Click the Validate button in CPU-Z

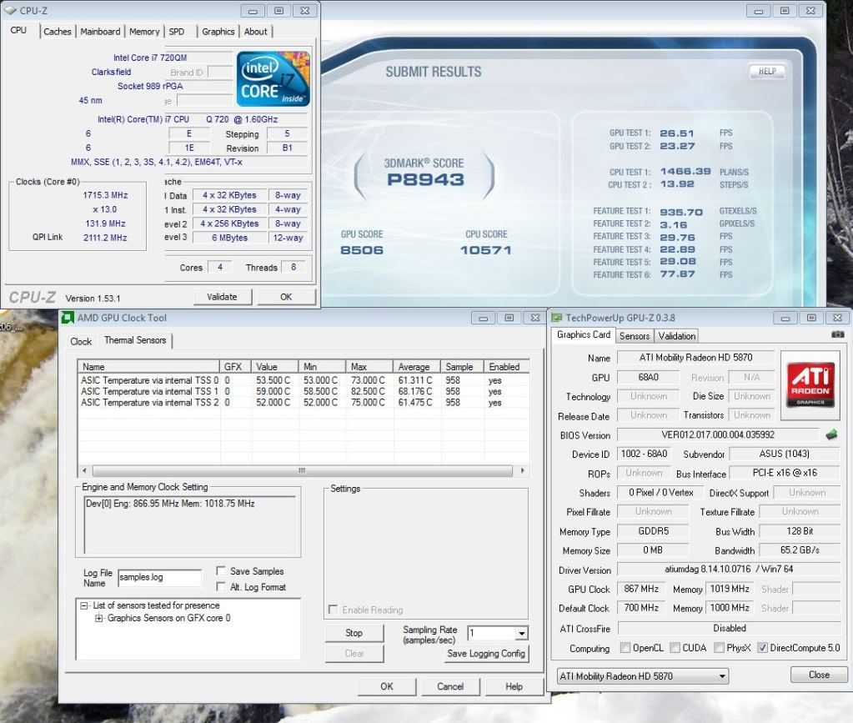[222, 297]
